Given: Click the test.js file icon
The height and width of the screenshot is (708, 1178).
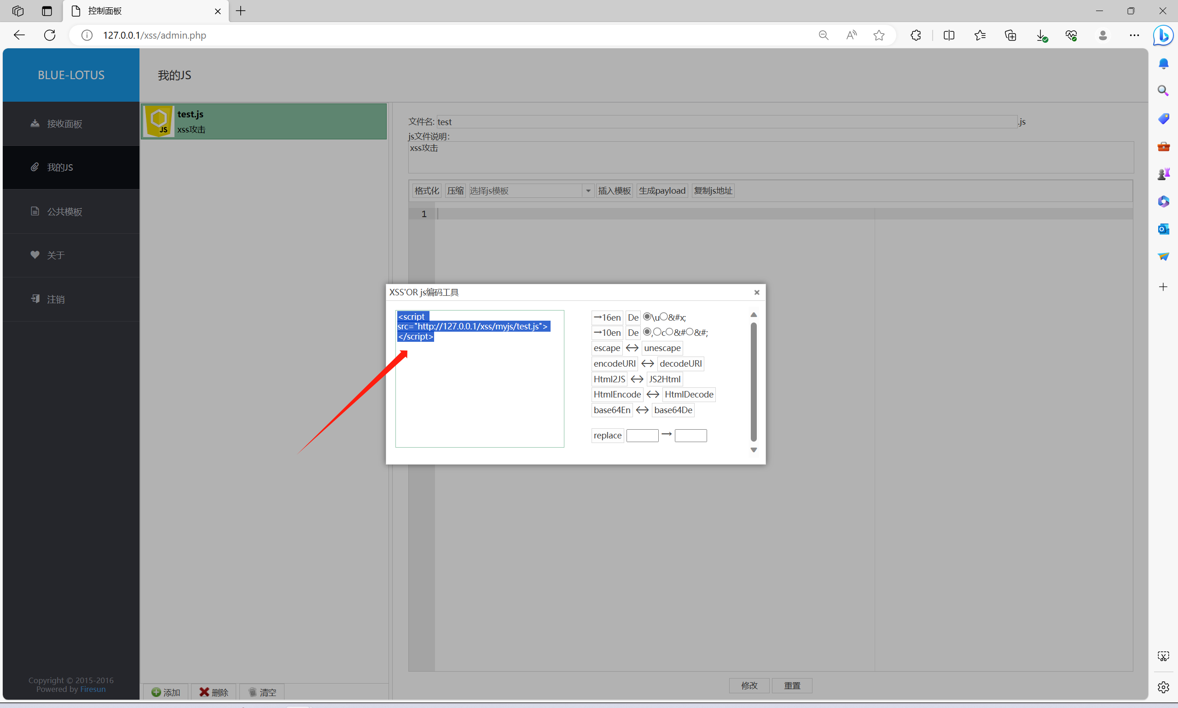Looking at the screenshot, I should pos(159,121).
